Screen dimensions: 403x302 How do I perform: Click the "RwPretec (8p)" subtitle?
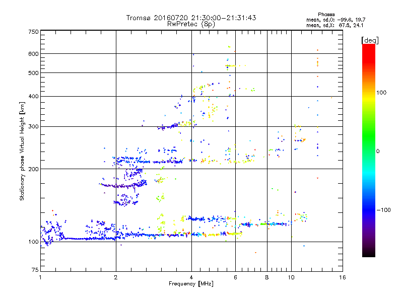coord(191,24)
